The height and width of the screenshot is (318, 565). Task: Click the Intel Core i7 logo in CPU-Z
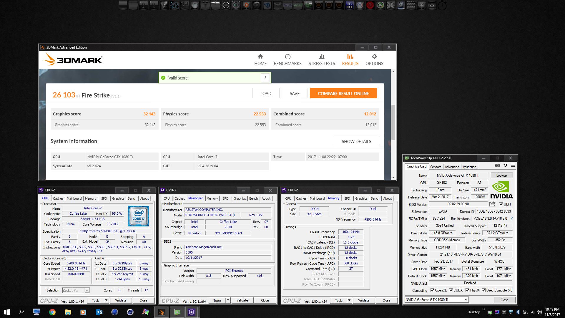[x=139, y=216]
